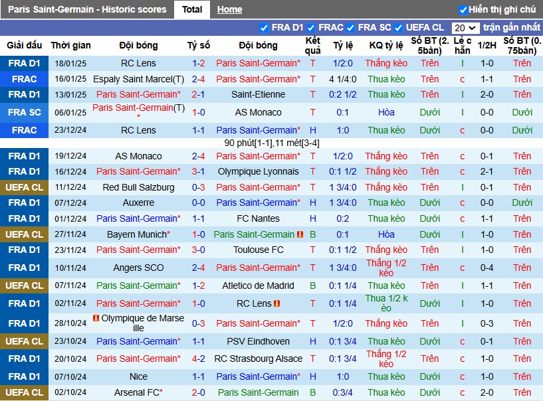Click the Giải đấu column header
The image size is (543, 401).
click(24, 45)
